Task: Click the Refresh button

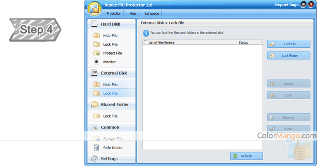Action: [247, 156]
